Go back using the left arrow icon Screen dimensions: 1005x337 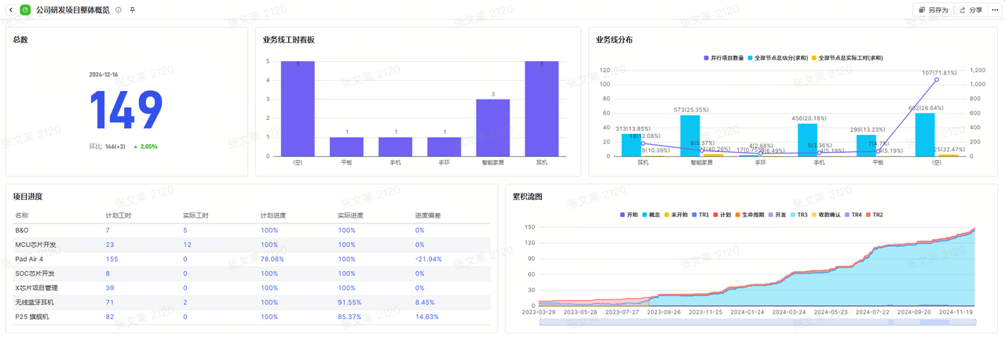coord(10,10)
